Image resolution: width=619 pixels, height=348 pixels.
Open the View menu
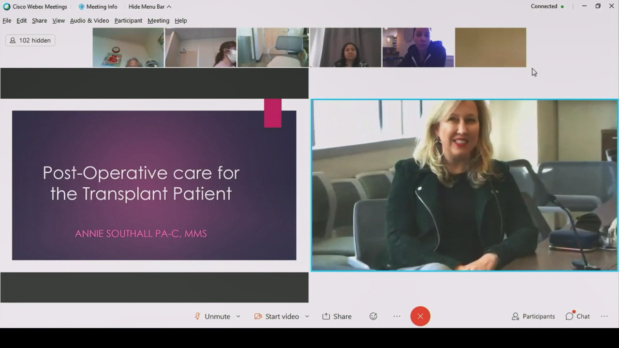click(x=59, y=21)
